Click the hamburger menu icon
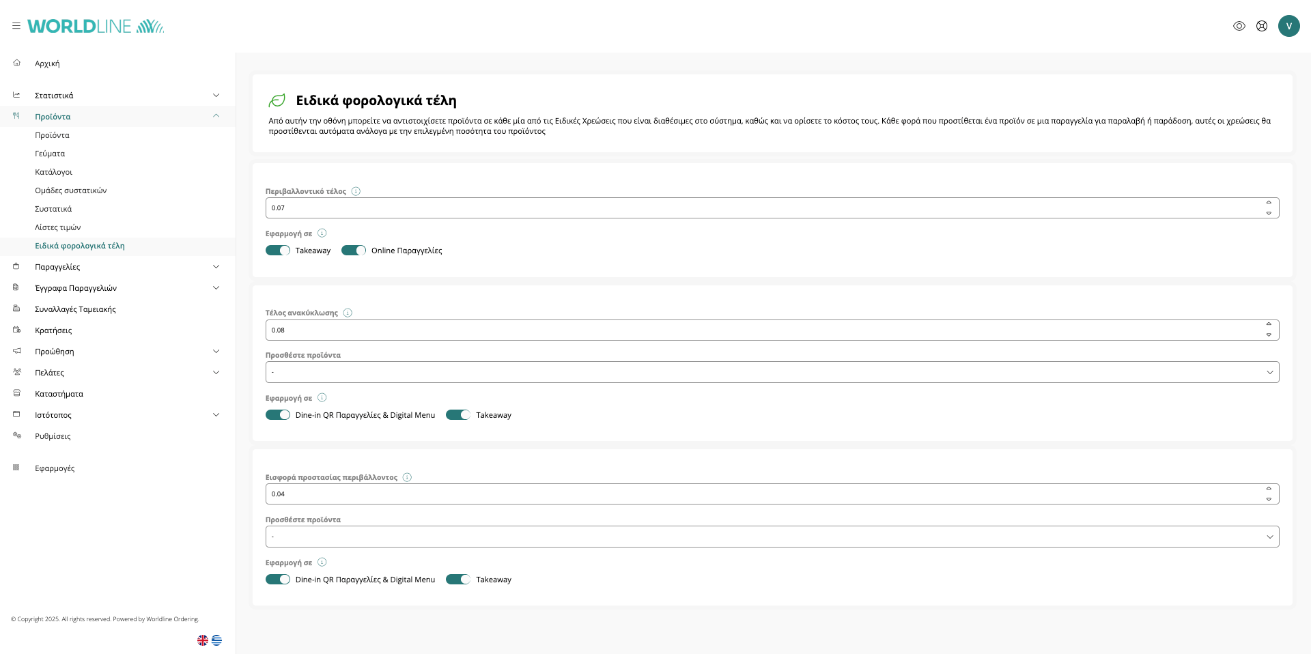The width and height of the screenshot is (1311, 654). 16,26
